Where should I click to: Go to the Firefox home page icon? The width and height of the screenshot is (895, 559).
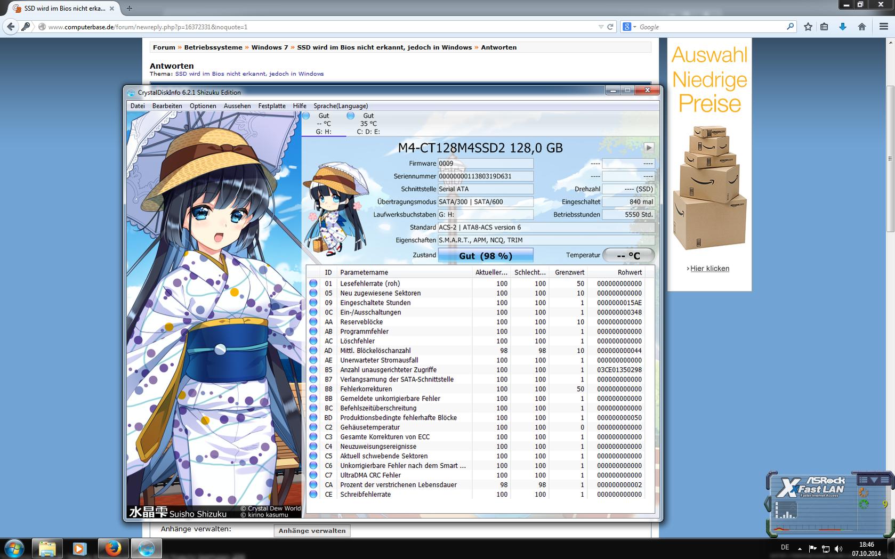(x=862, y=27)
